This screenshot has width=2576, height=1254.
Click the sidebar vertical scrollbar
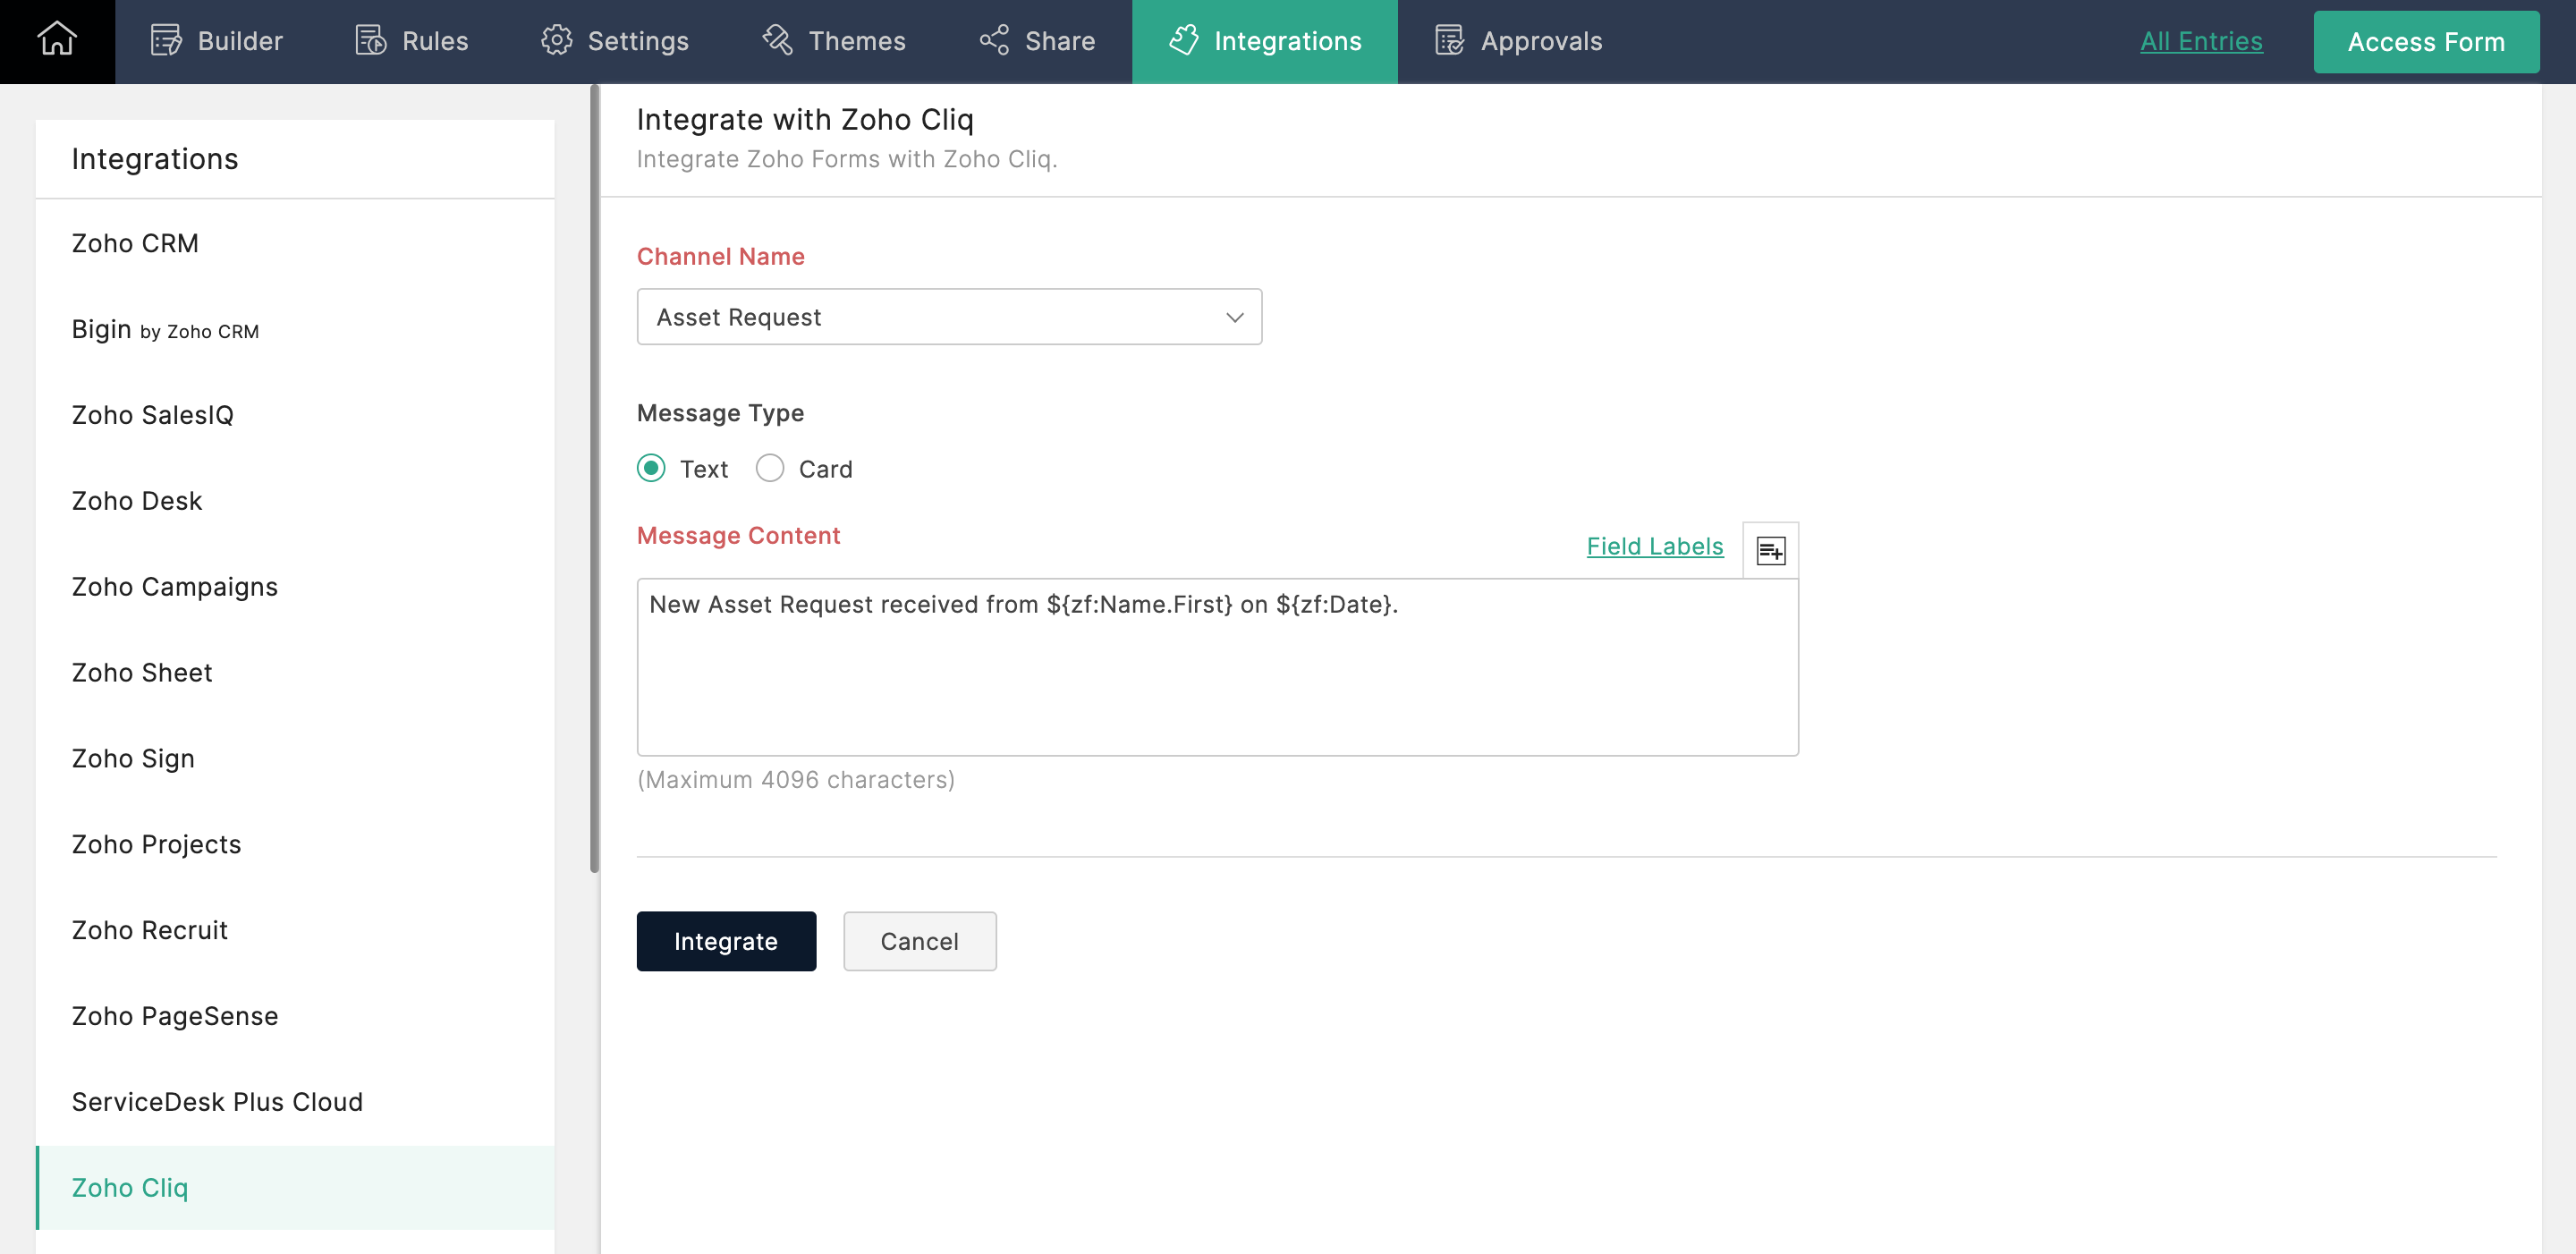click(595, 480)
